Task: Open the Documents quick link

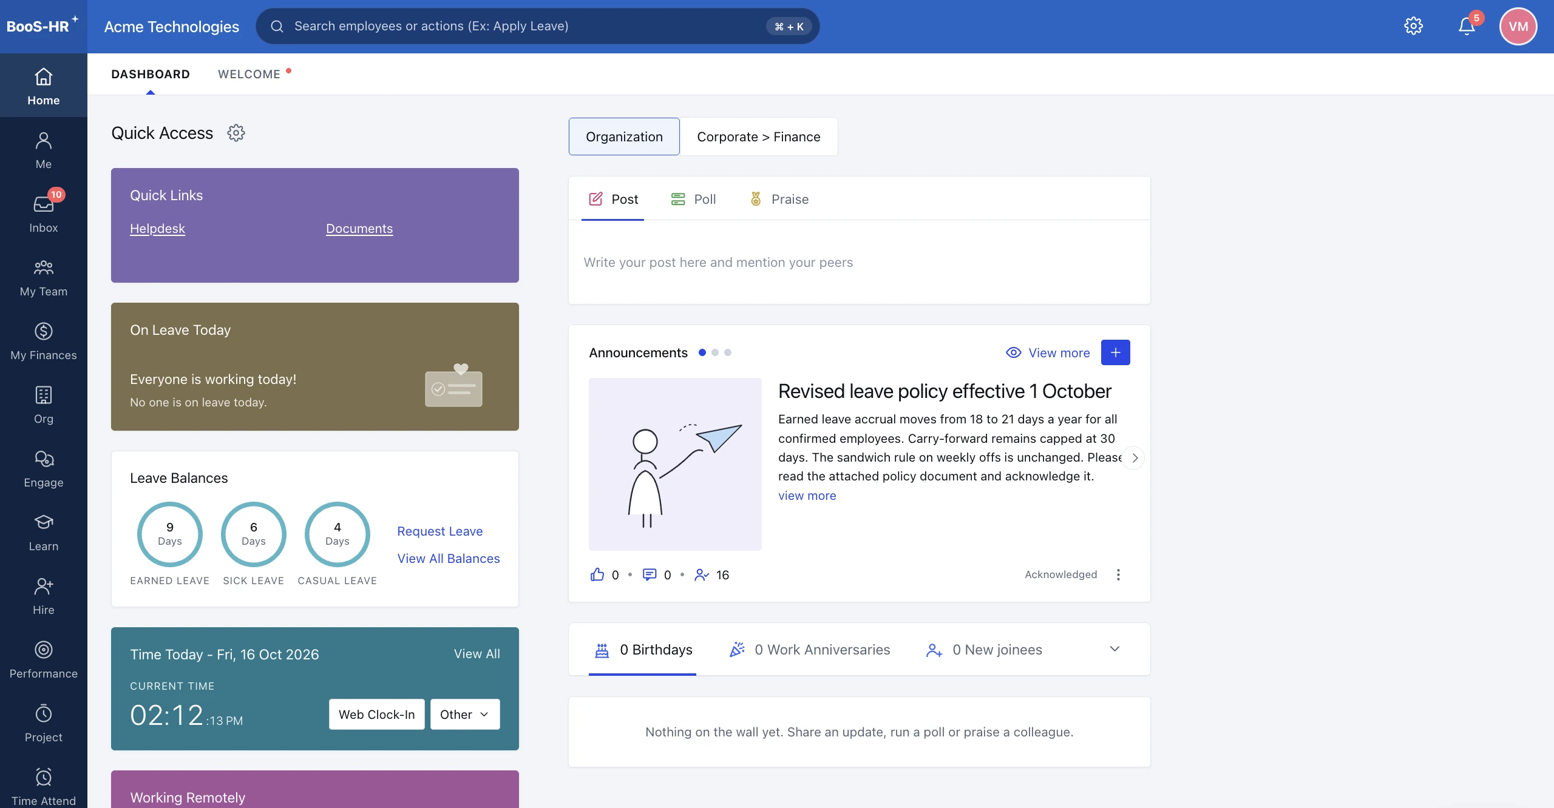Action: click(x=359, y=229)
